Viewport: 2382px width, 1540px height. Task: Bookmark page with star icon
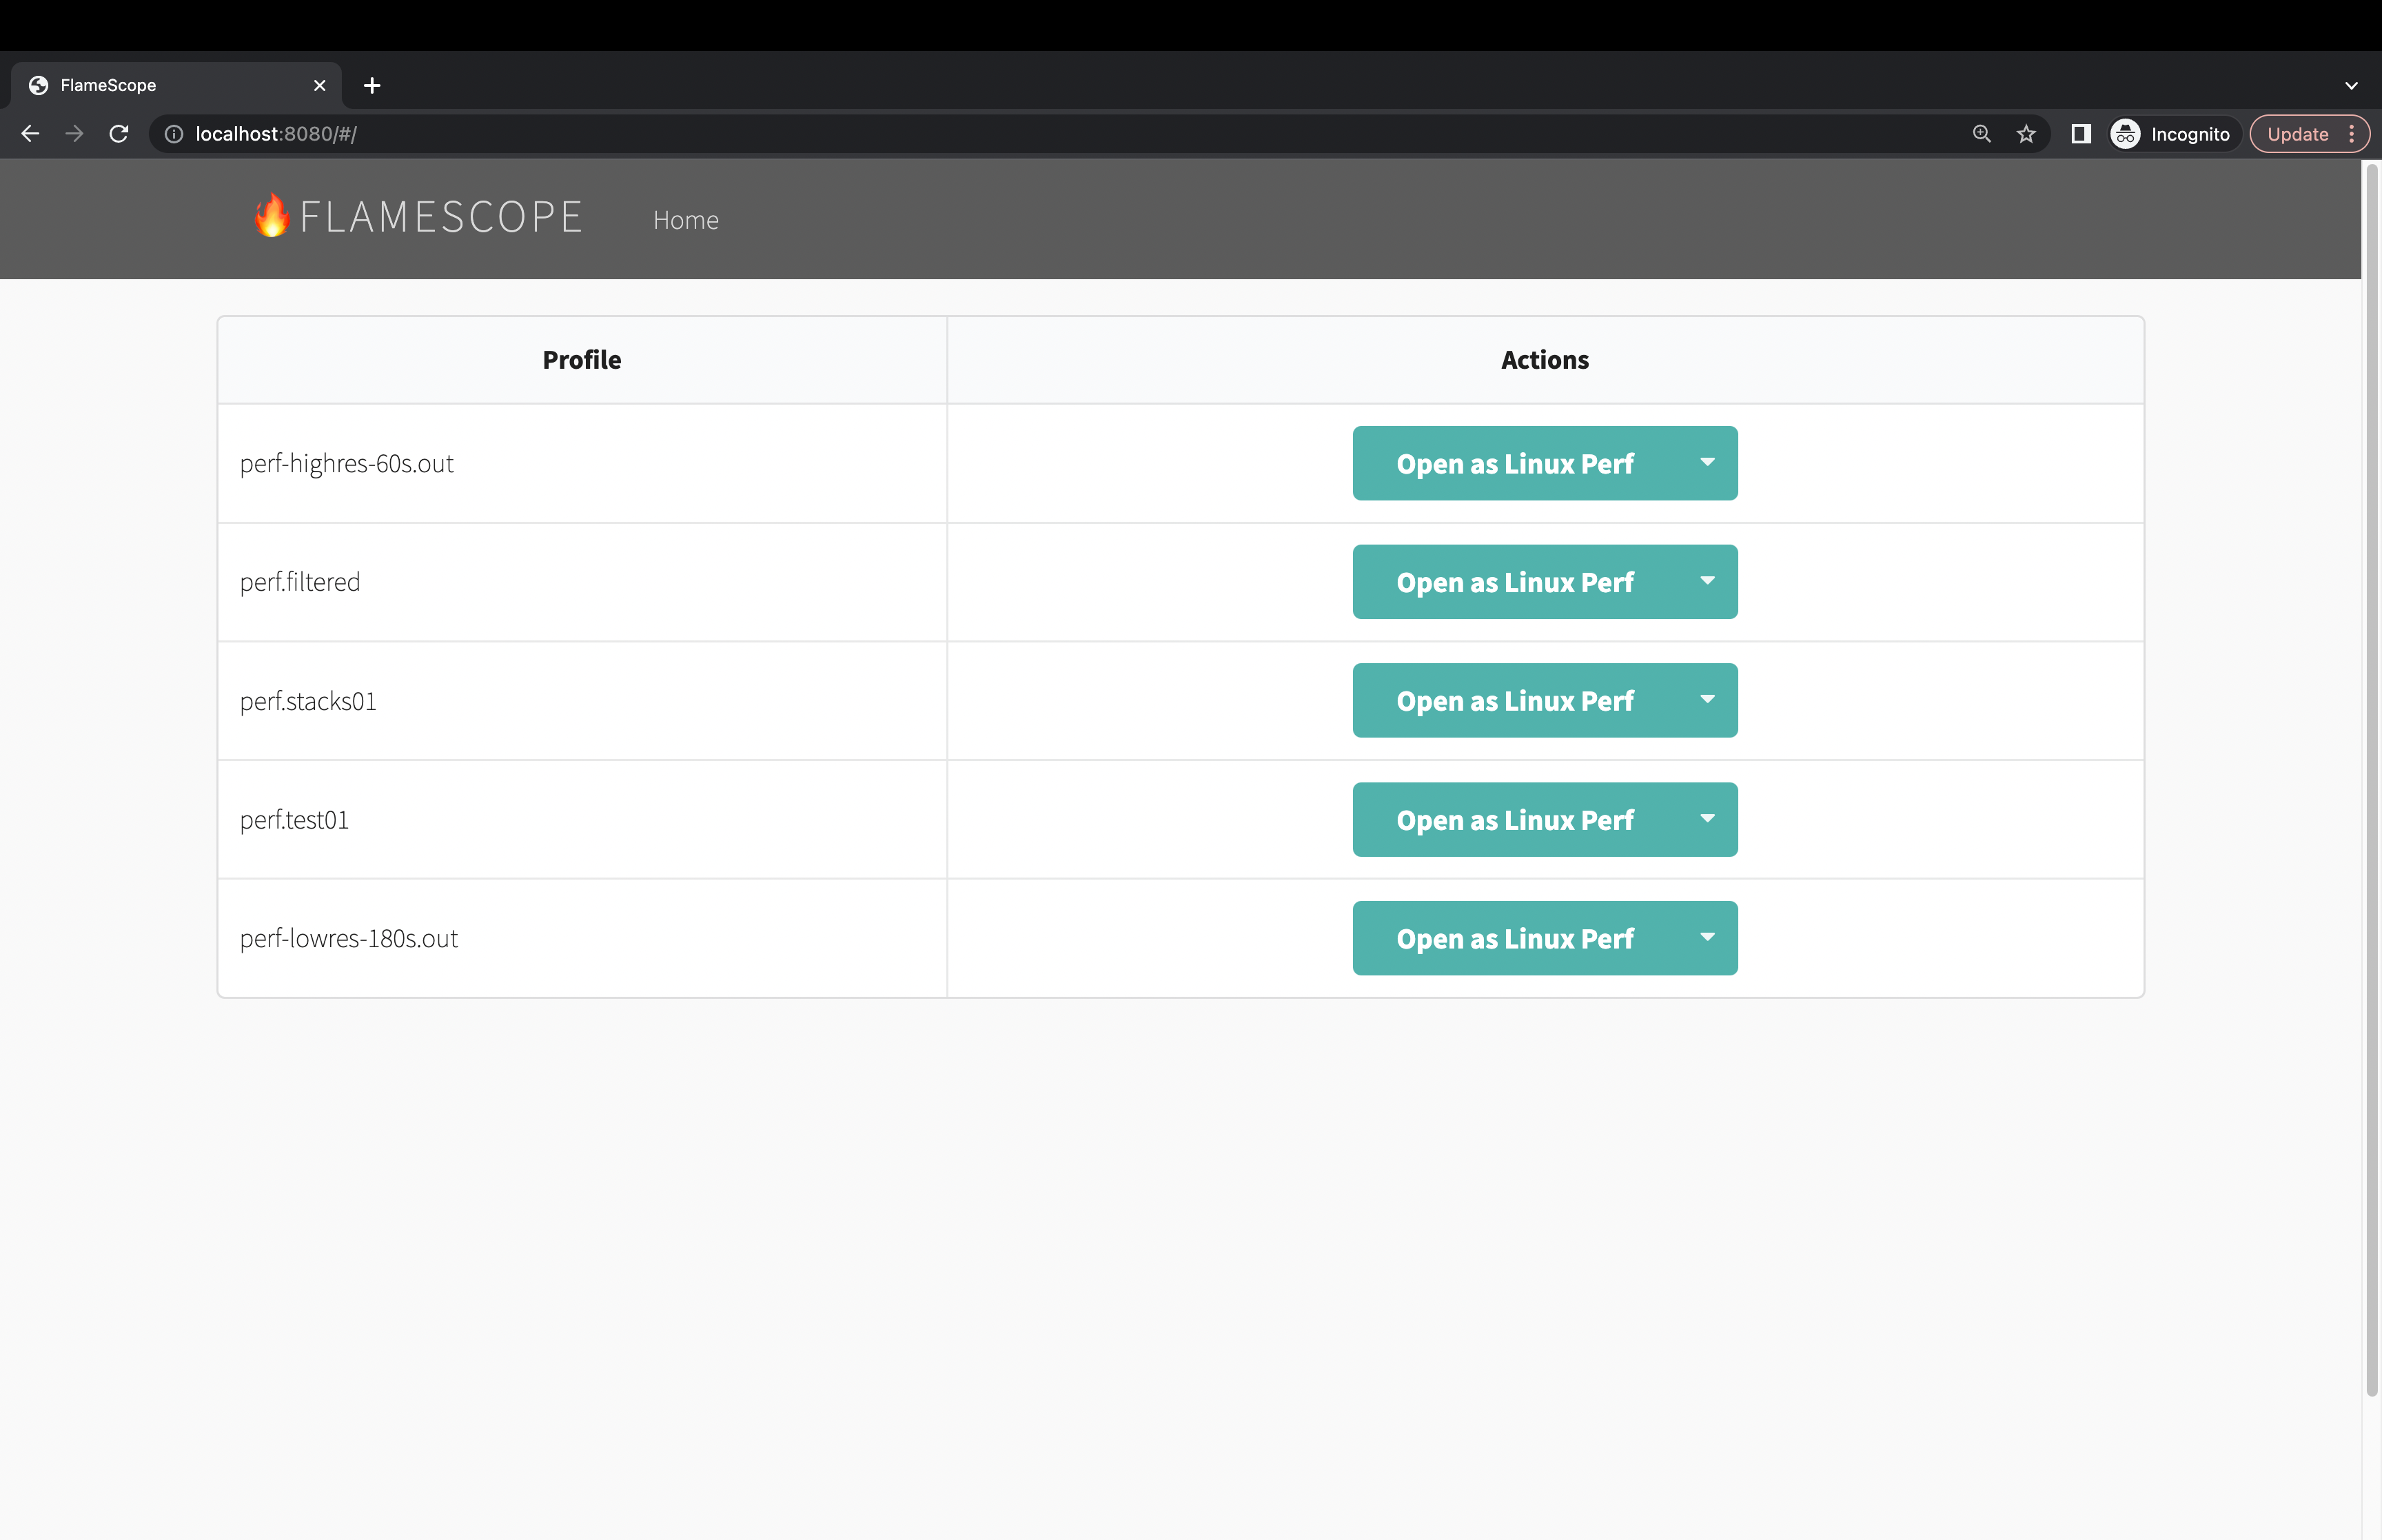tap(2026, 134)
